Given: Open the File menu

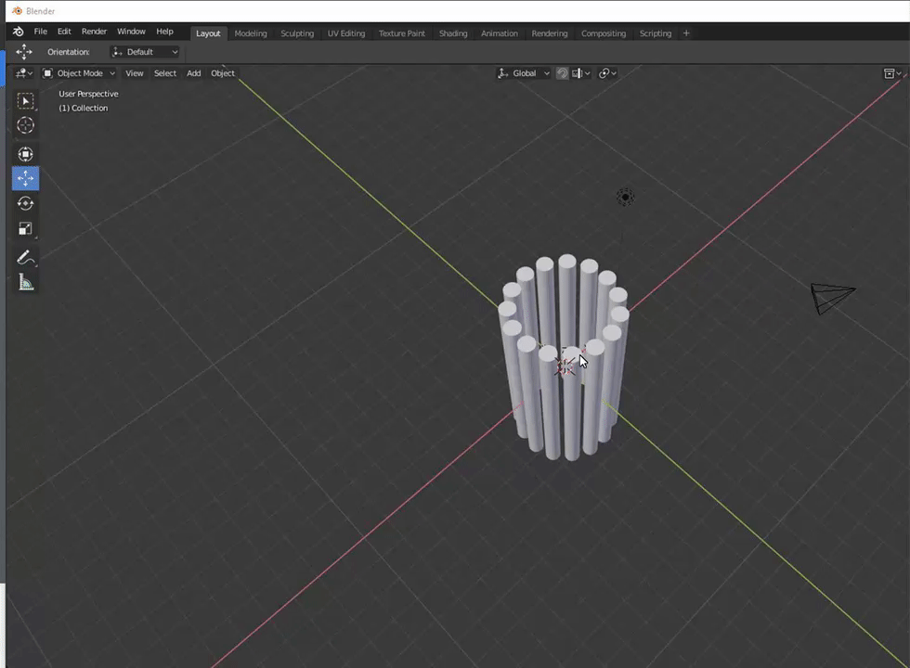Looking at the screenshot, I should pos(41,32).
